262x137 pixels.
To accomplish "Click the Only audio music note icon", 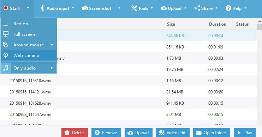I will [6, 68].
